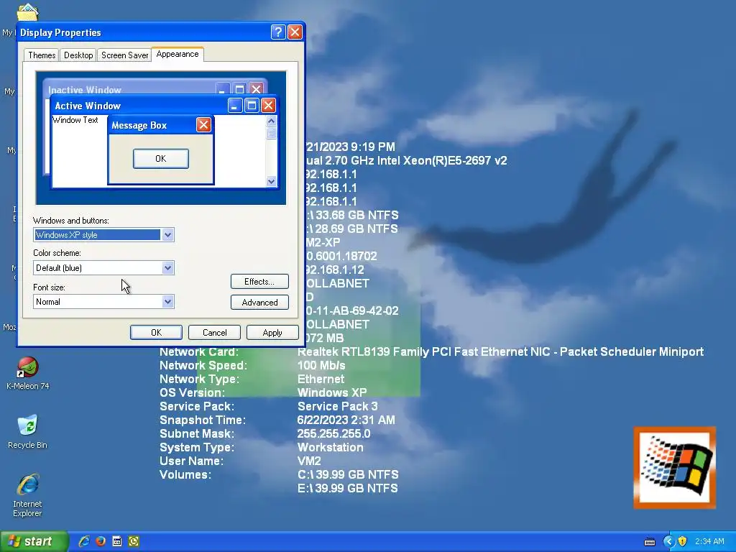The height and width of the screenshot is (552, 736).
Task: Click the preview Message Box close icon
Action: (203, 125)
